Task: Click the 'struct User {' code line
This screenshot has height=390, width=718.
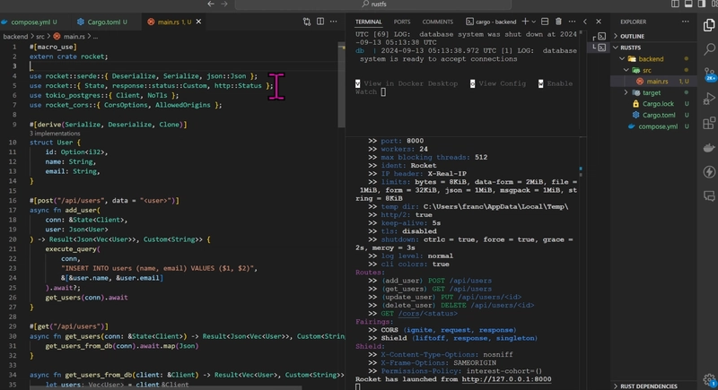Action: pos(55,143)
